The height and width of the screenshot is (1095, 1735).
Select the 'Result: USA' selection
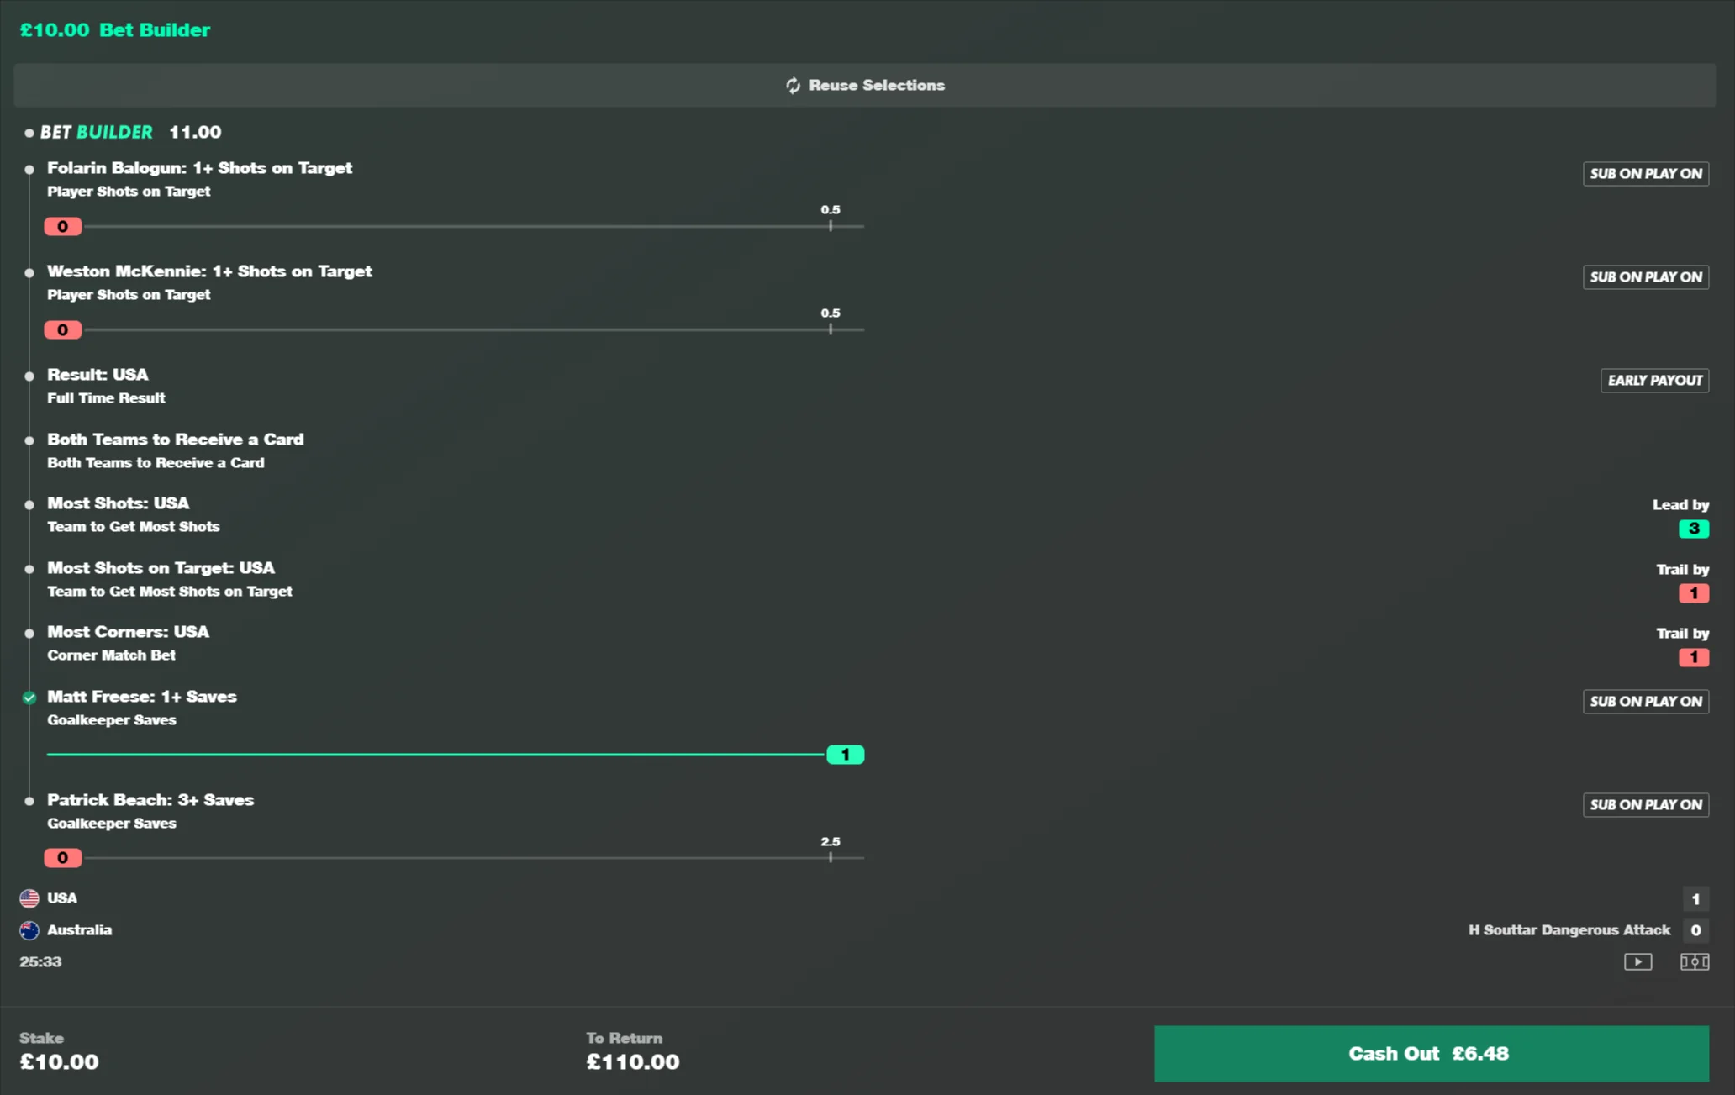[x=98, y=375]
